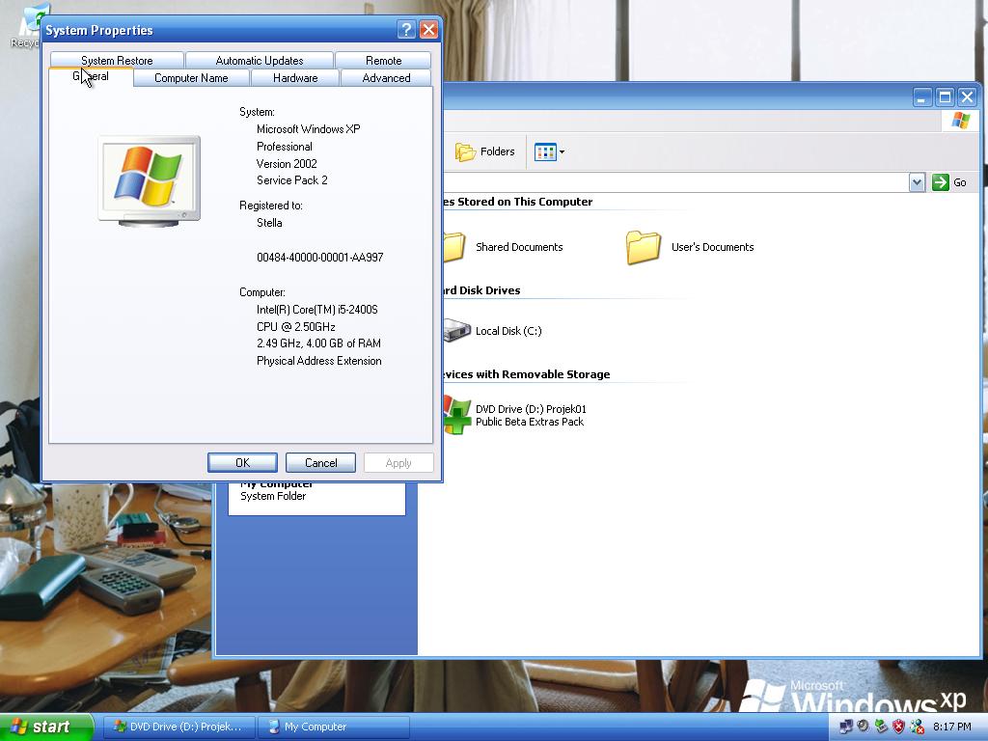Switch to the System Restore tab
The image size is (988, 741).
pyautogui.click(x=117, y=60)
